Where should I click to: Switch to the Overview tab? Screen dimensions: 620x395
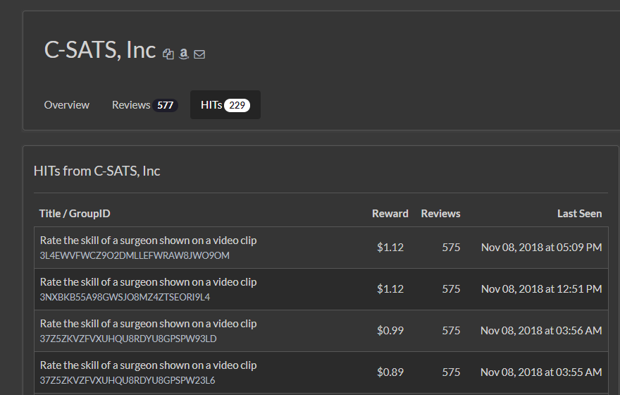66,105
